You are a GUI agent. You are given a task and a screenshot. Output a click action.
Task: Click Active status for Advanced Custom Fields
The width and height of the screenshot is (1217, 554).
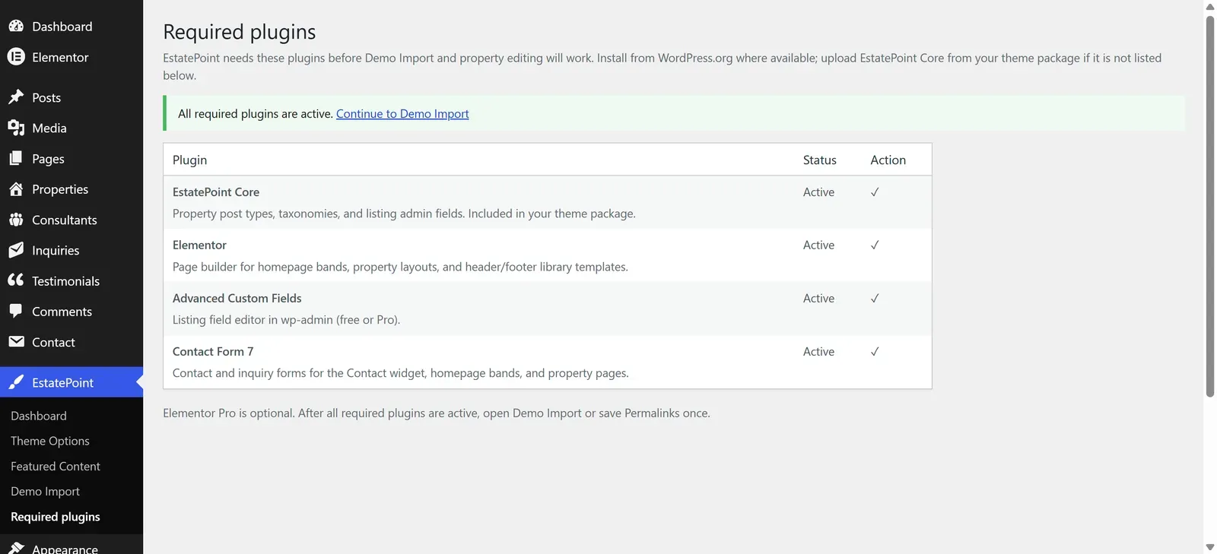click(818, 298)
